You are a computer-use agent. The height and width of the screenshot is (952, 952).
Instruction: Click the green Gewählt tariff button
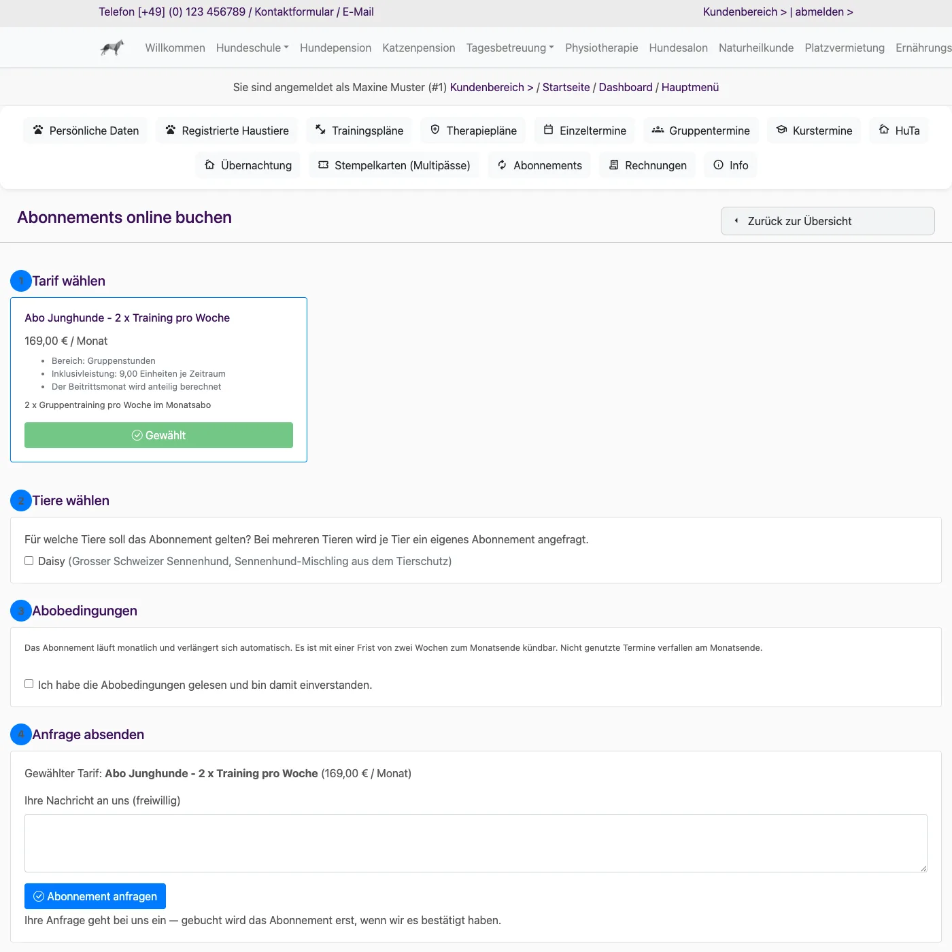tap(158, 435)
